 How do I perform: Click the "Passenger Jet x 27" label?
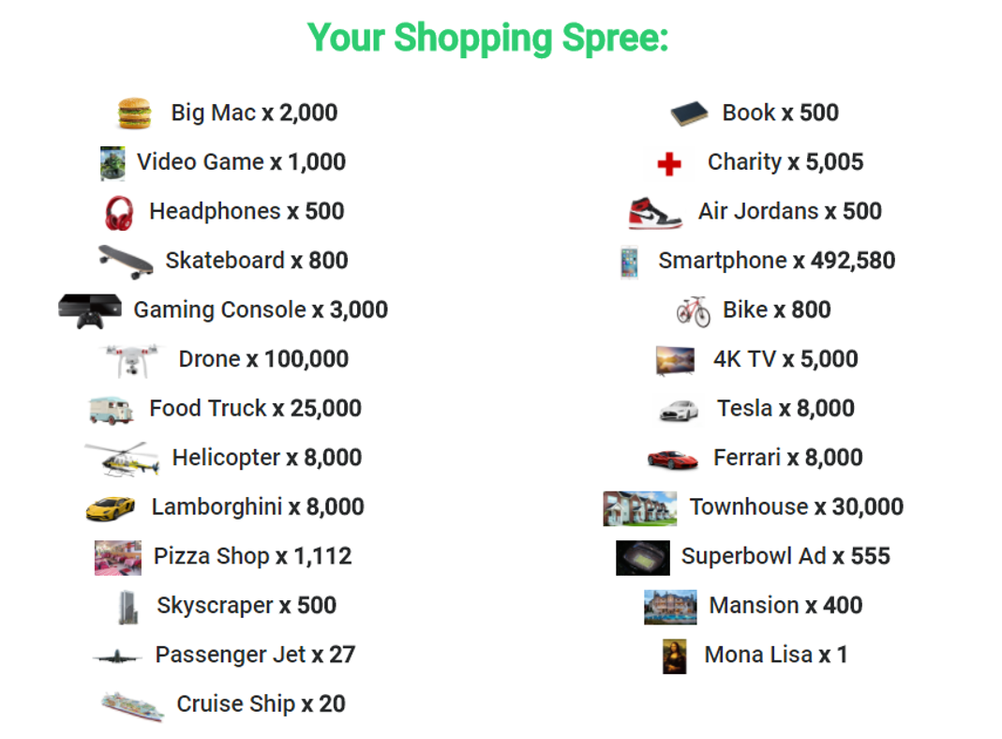point(255,655)
